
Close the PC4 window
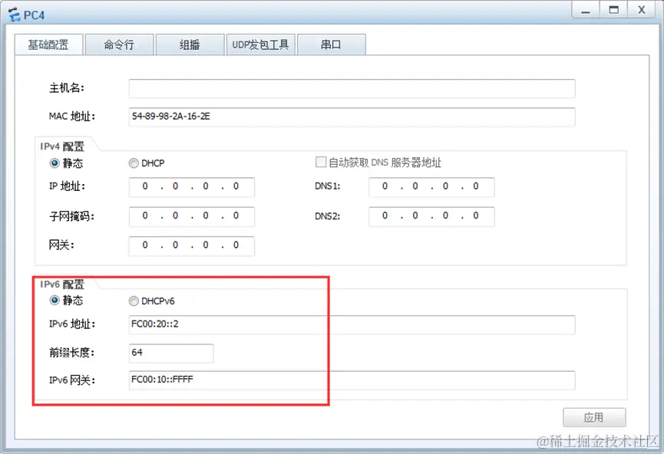coord(642,10)
